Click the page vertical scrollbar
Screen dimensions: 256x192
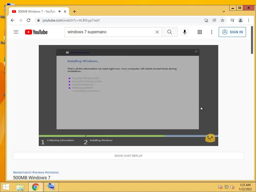[x=252, y=40]
